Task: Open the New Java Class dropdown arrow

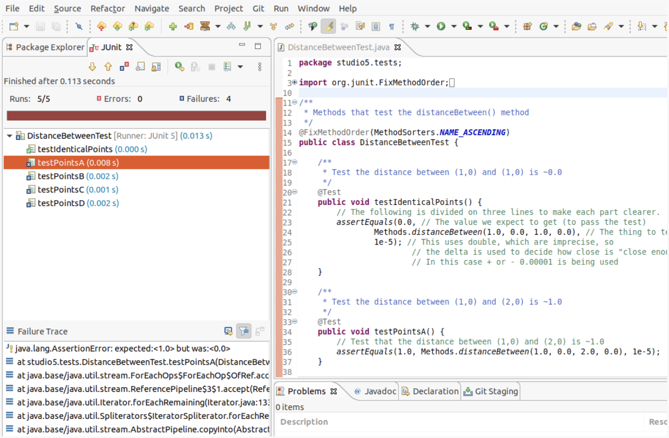Action: [556, 26]
